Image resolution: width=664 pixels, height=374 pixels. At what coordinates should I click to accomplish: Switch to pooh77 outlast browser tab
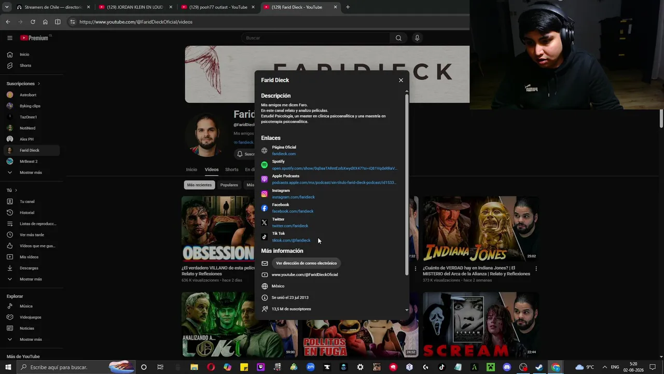(218, 7)
